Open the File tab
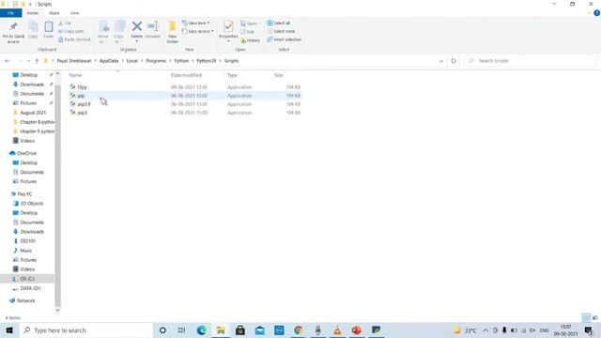 10,13
